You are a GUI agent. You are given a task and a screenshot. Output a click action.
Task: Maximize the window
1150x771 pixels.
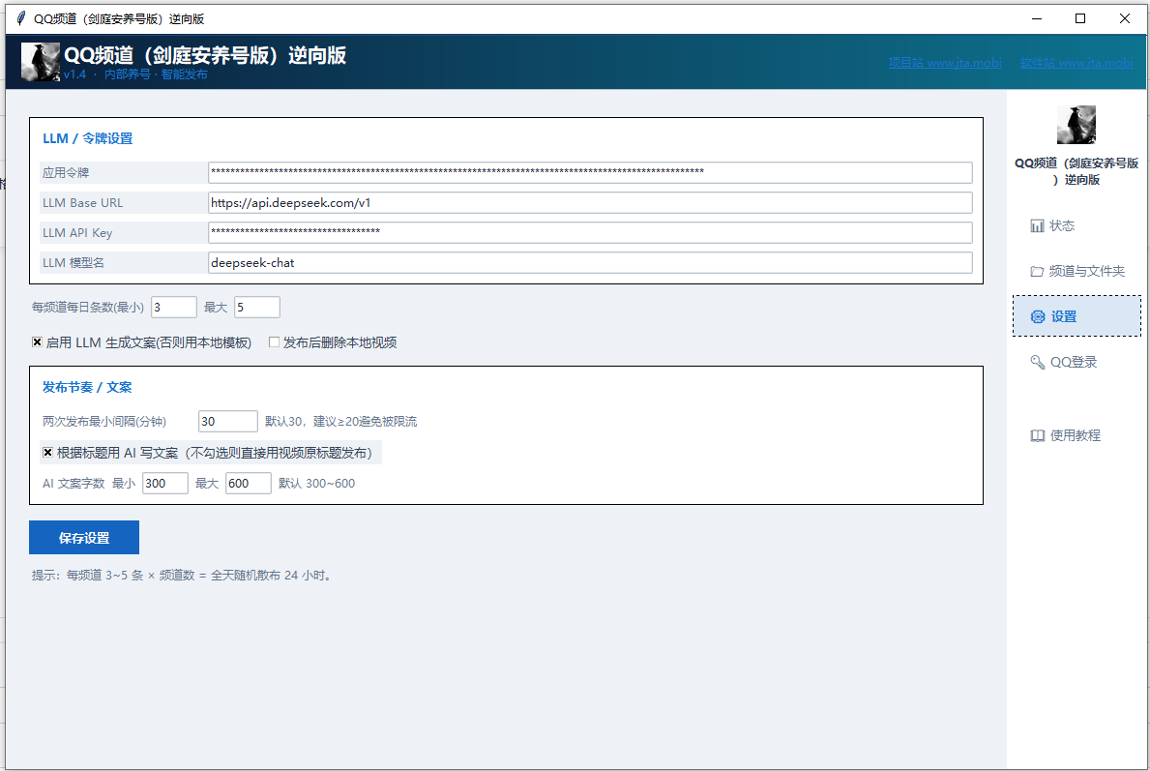1080,18
